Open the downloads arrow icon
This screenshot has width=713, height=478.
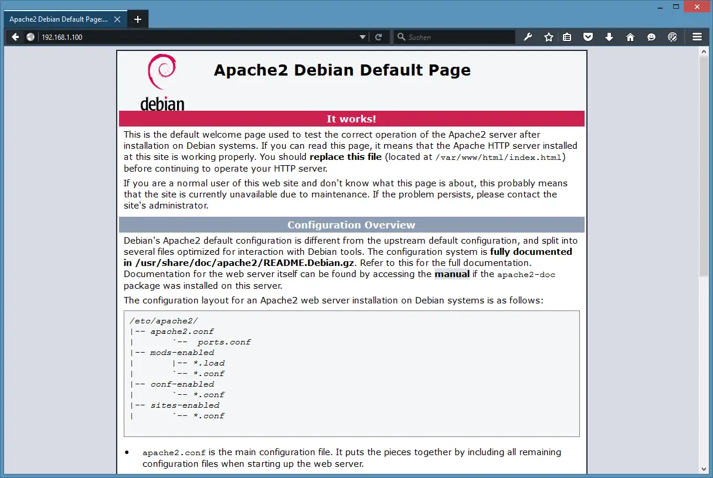point(609,37)
